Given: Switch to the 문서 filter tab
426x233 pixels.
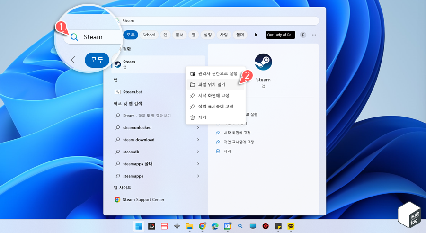Looking at the screenshot, I should coord(179,35).
